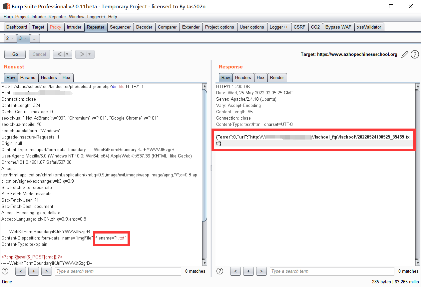The height and width of the screenshot is (287, 421).
Task: Open the Burp menu
Action: click(8, 17)
